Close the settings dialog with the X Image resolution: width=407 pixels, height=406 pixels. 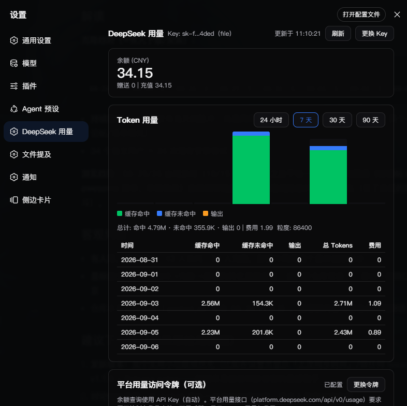[397, 15]
